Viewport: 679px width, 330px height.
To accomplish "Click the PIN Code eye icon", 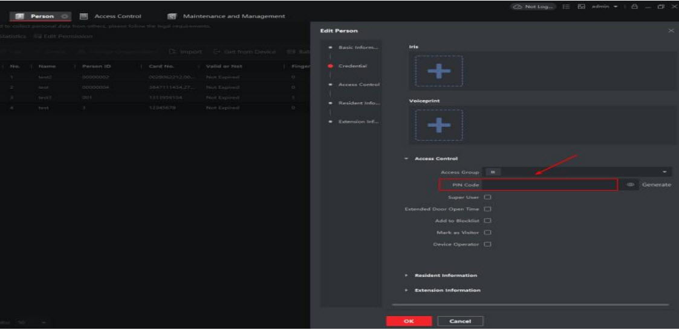I will coord(631,185).
